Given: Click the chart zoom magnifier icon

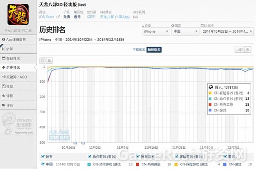Looking at the screenshot, I should point(49,61).
